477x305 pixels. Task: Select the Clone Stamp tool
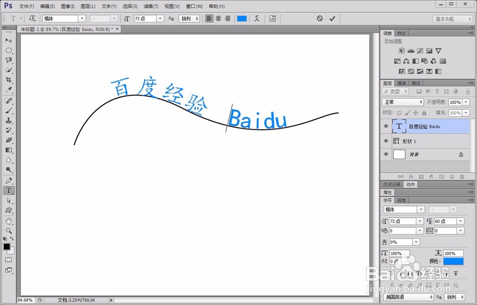point(9,120)
